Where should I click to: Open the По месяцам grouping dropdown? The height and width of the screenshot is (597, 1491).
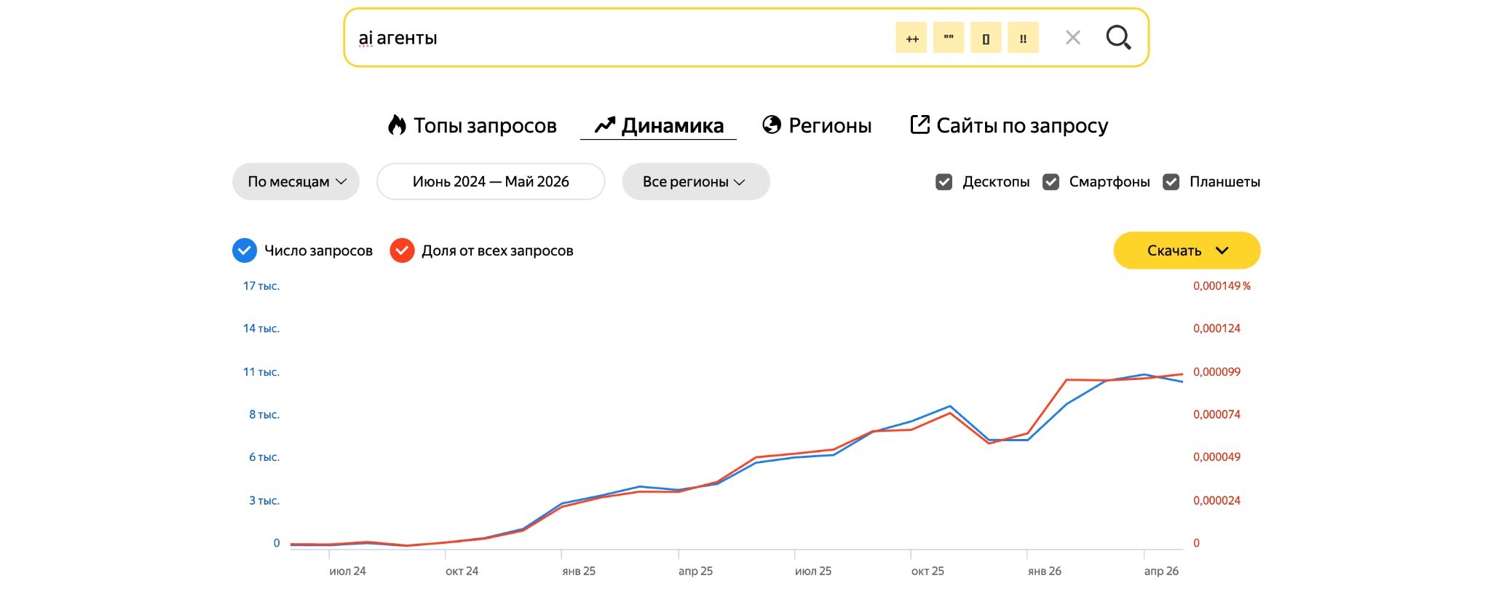[x=296, y=181]
